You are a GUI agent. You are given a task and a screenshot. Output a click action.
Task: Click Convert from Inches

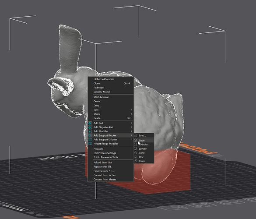coord(111,175)
